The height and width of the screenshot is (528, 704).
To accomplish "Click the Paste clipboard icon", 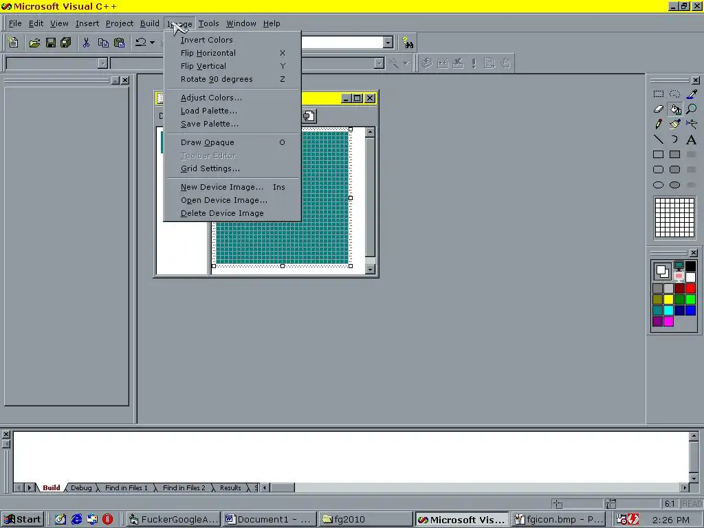I will [x=120, y=43].
